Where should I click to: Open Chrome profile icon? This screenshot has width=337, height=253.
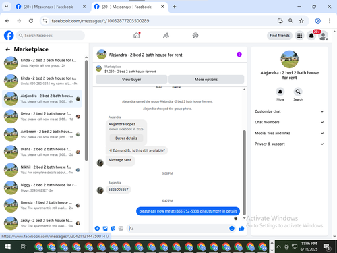click(317, 21)
